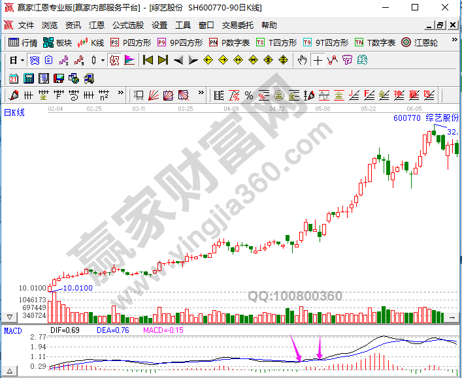This screenshot has width=462, height=378.
Task: Click the P四方形 button
Action: 131,42
